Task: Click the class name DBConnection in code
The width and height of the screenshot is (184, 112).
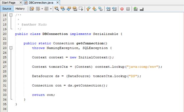Action: pyautogui.click(x=55, y=34)
